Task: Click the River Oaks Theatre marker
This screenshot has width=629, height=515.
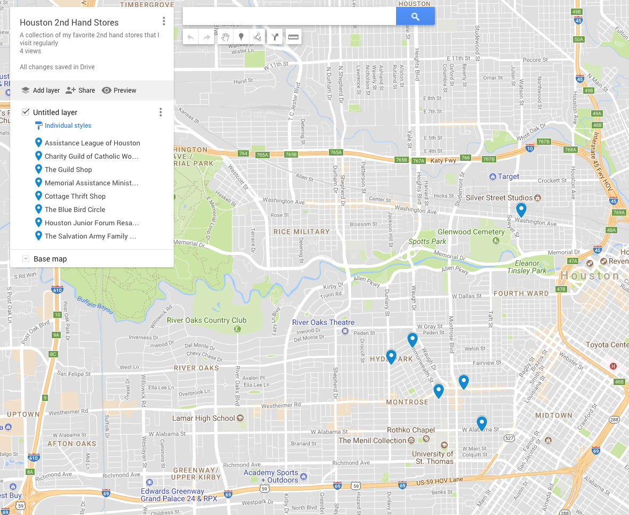Action: tap(344, 331)
